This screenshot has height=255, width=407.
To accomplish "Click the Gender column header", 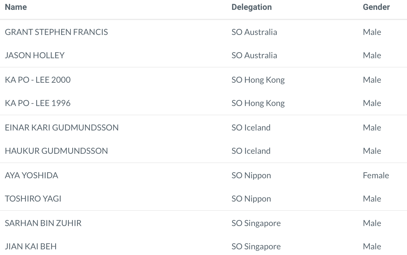I will pos(376,7).
